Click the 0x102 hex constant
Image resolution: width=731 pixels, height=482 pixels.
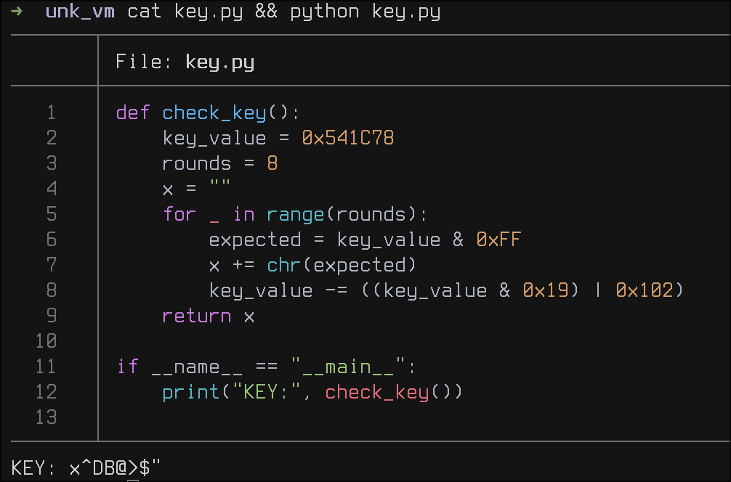644,290
